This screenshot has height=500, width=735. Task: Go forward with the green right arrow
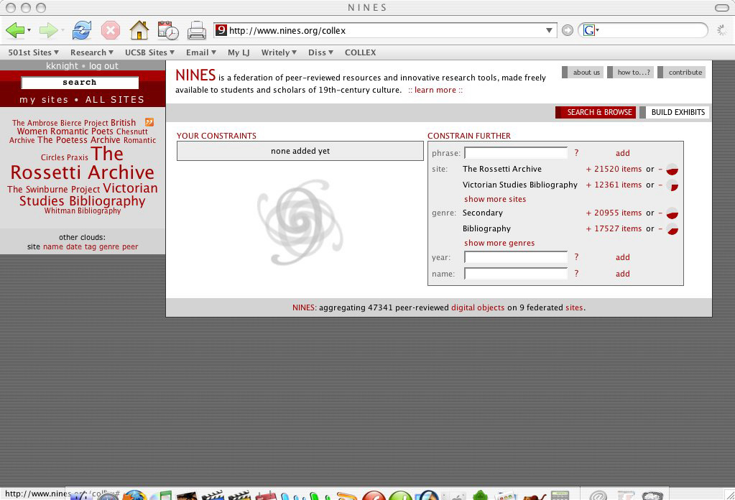48,30
